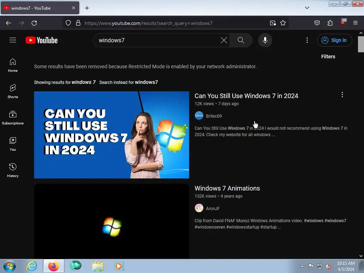Click the YouTube logo
Image resolution: width=364 pixels, height=273 pixels.
42,41
